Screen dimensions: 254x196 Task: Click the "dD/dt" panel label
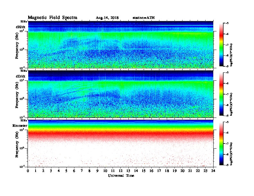point(21,76)
